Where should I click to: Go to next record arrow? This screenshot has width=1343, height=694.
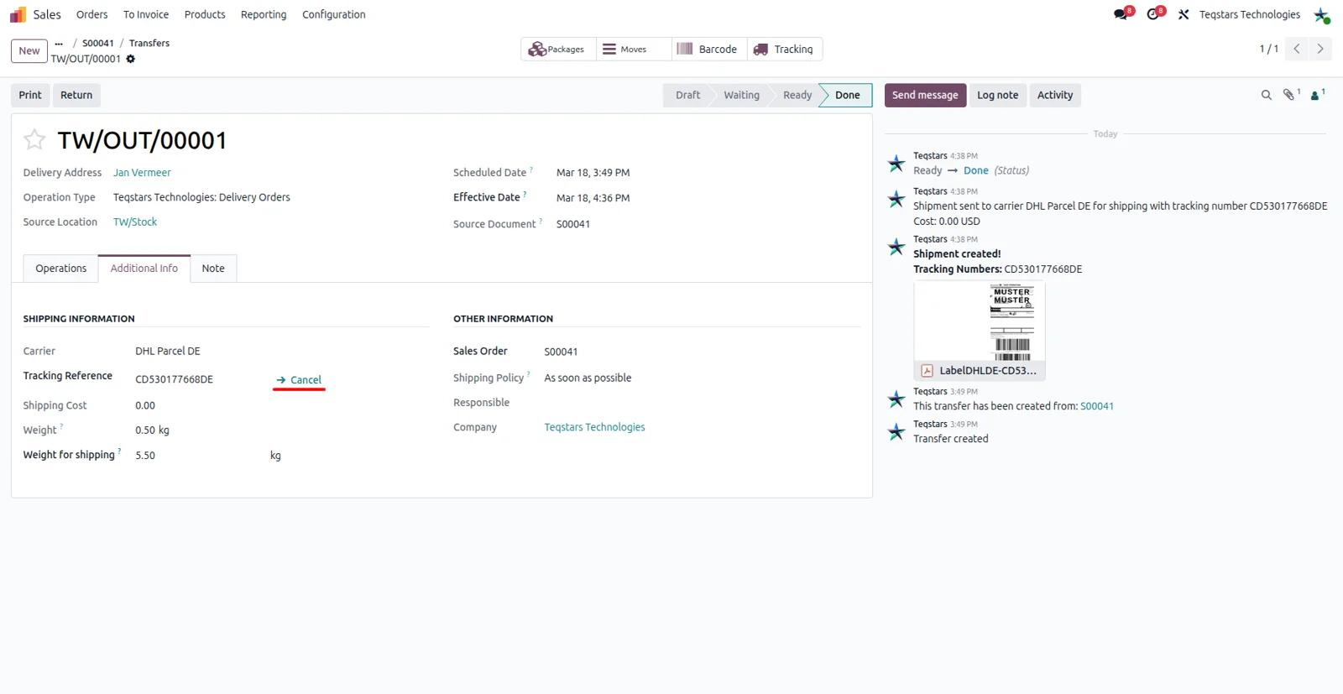click(x=1320, y=49)
